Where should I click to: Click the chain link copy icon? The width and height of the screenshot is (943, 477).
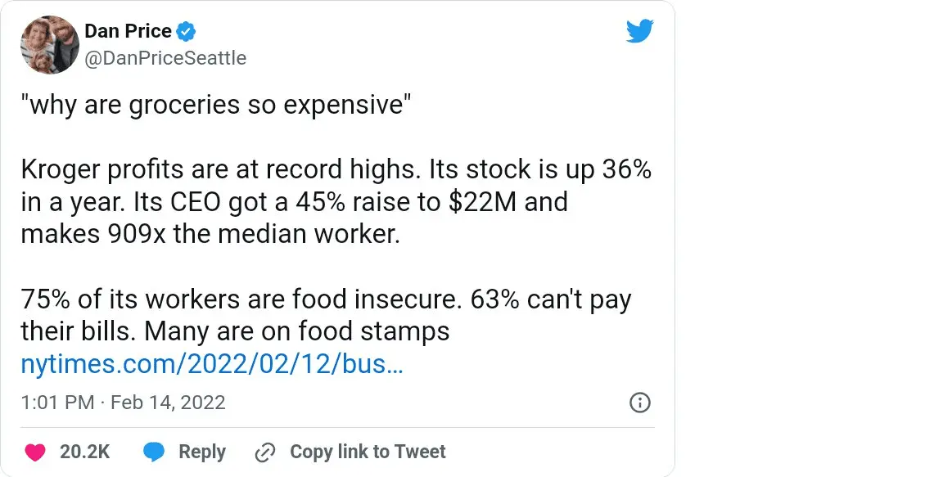265,452
